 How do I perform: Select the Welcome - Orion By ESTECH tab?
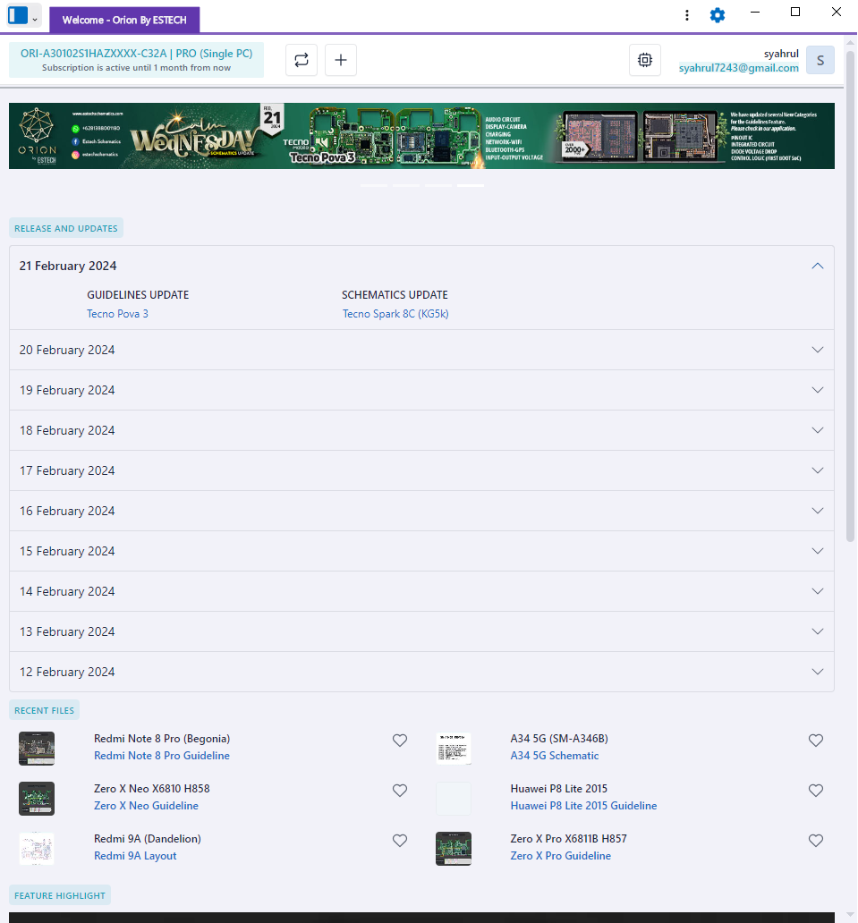tap(124, 20)
